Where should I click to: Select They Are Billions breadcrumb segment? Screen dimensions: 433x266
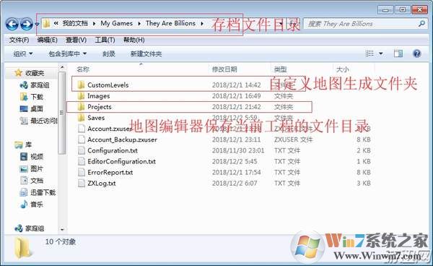click(170, 23)
